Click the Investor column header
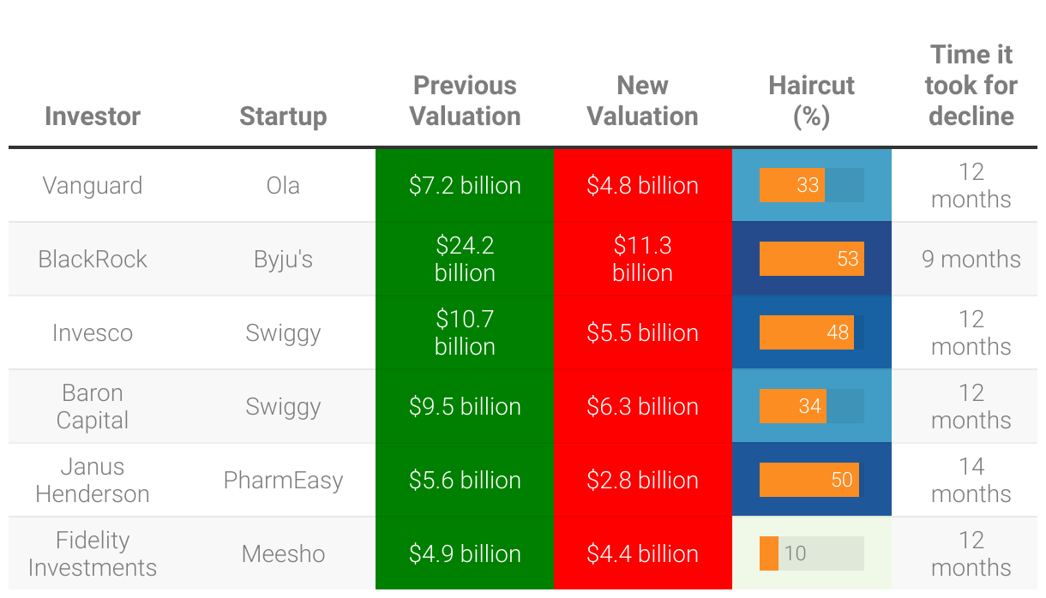Image resolution: width=1046 pixels, height=598 pixels. point(93,116)
